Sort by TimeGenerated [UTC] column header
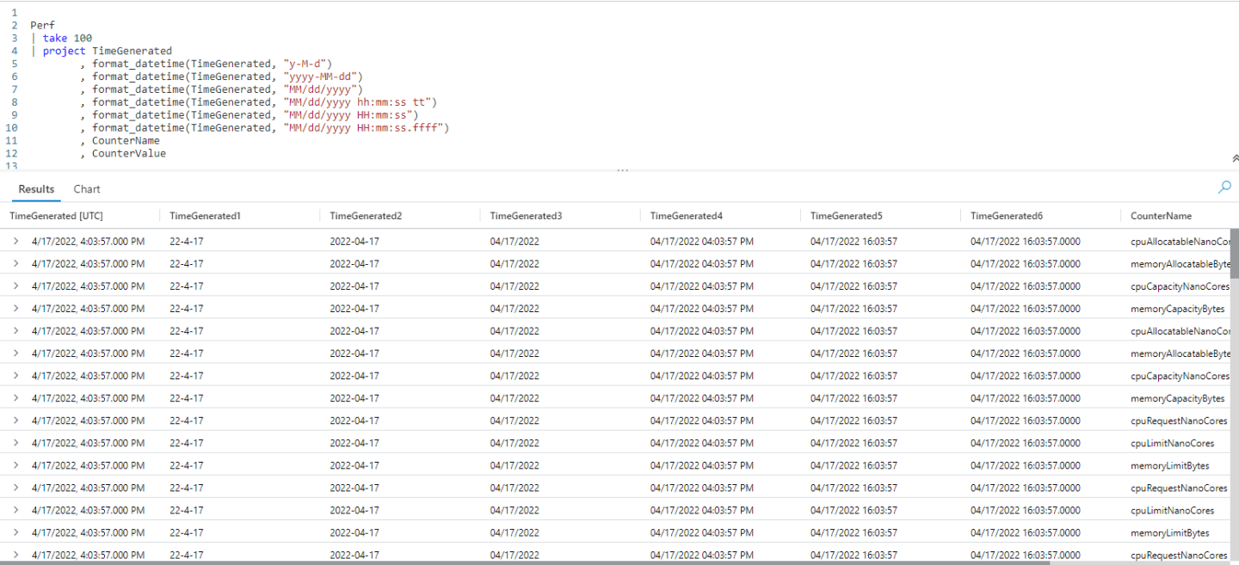Viewport: 1239px width, 565px height. click(x=56, y=216)
